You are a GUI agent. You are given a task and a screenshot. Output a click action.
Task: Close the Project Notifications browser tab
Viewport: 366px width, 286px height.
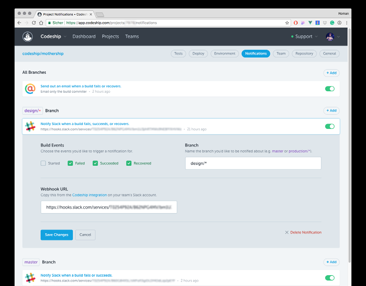(91, 14)
